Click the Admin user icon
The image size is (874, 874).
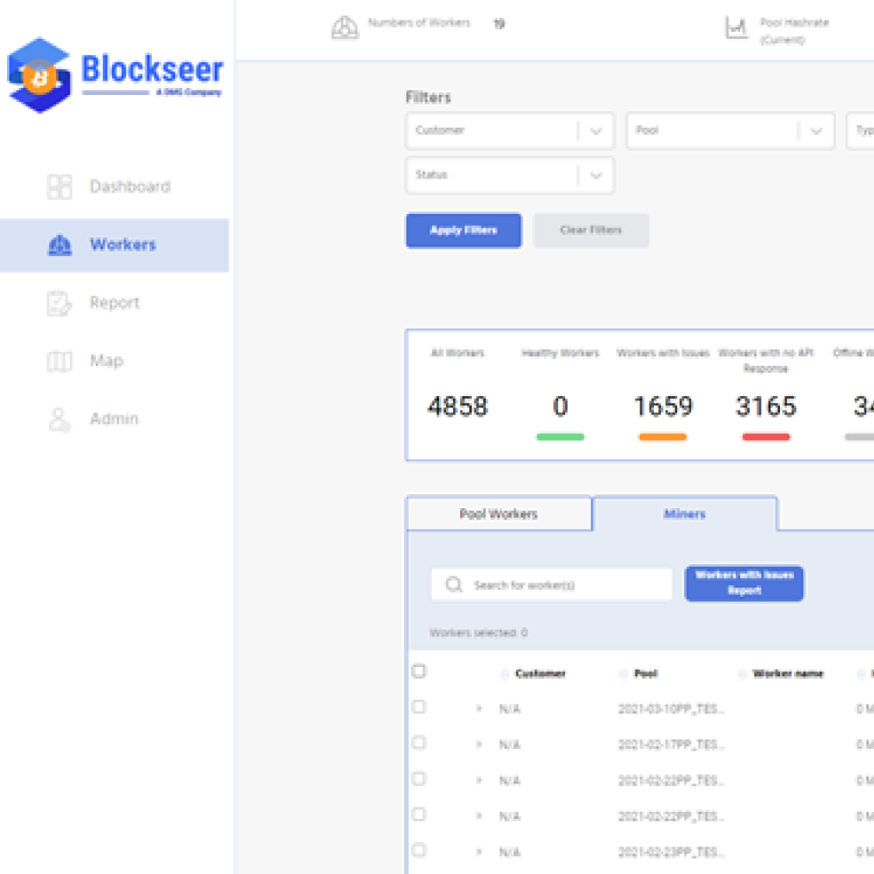point(60,419)
